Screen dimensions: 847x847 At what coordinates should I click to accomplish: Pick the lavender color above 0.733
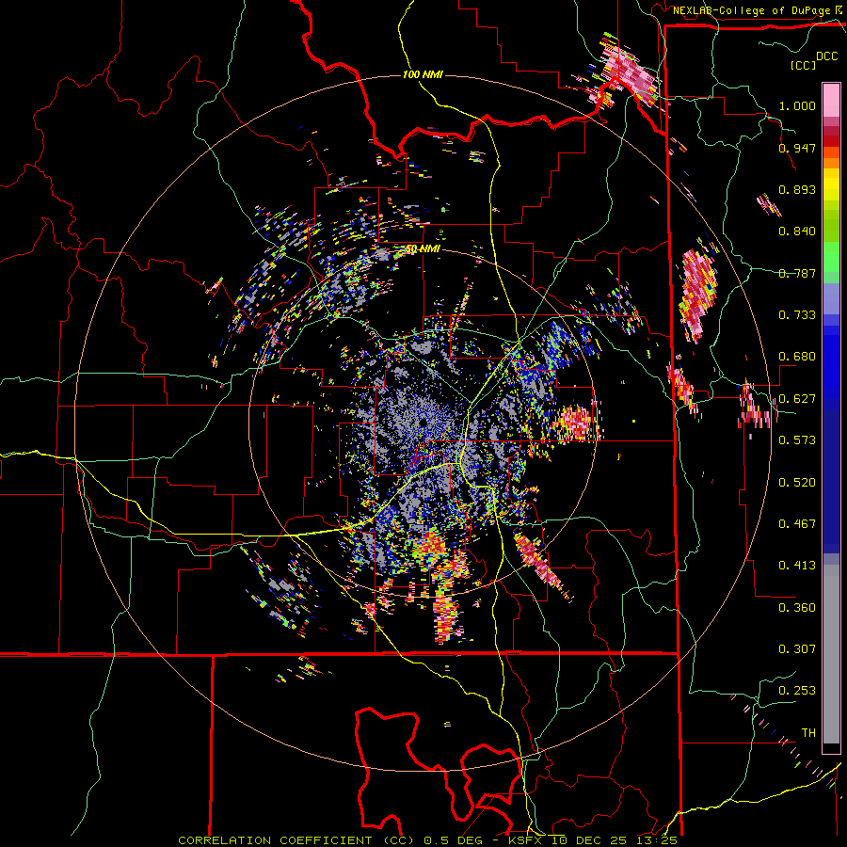(x=831, y=298)
